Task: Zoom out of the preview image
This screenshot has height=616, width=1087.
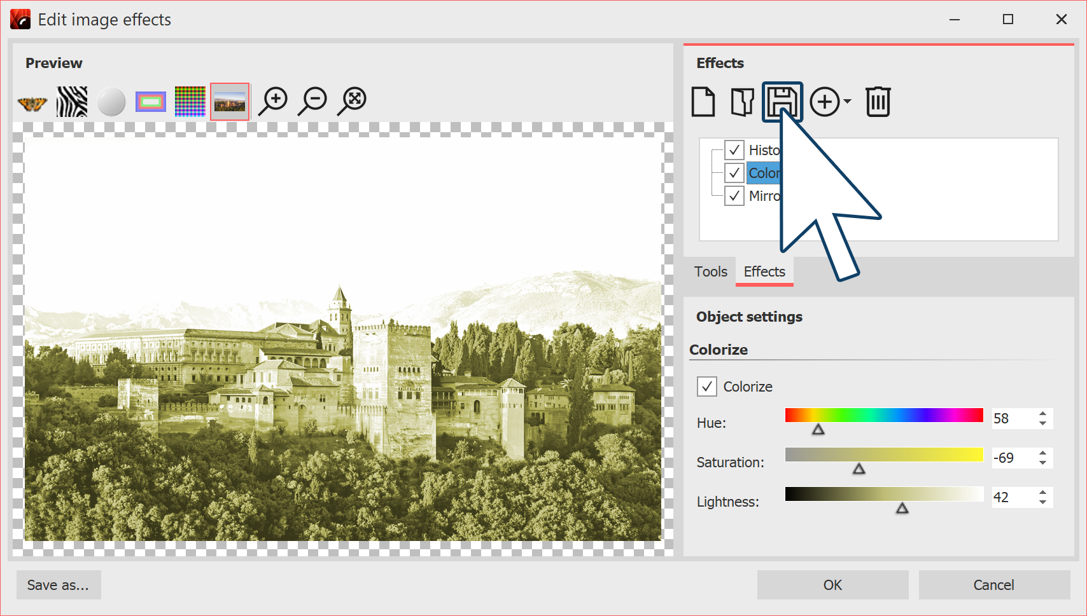Action: (x=312, y=100)
